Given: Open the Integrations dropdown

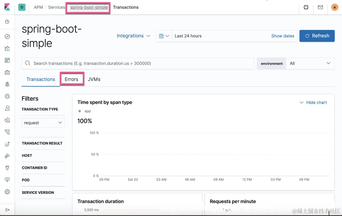Looking at the screenshot, I should [133, 36].
